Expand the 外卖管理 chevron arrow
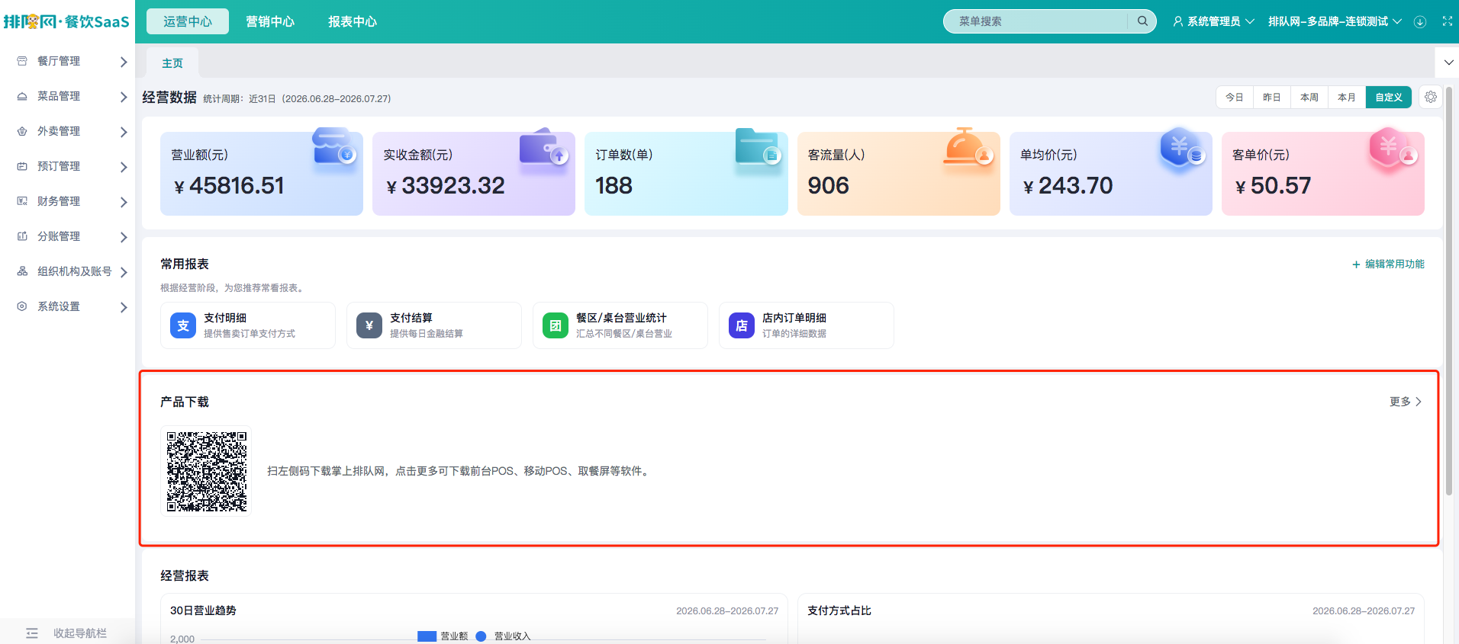The width and height of the screenshot is (1459, 644). [124, 132]
